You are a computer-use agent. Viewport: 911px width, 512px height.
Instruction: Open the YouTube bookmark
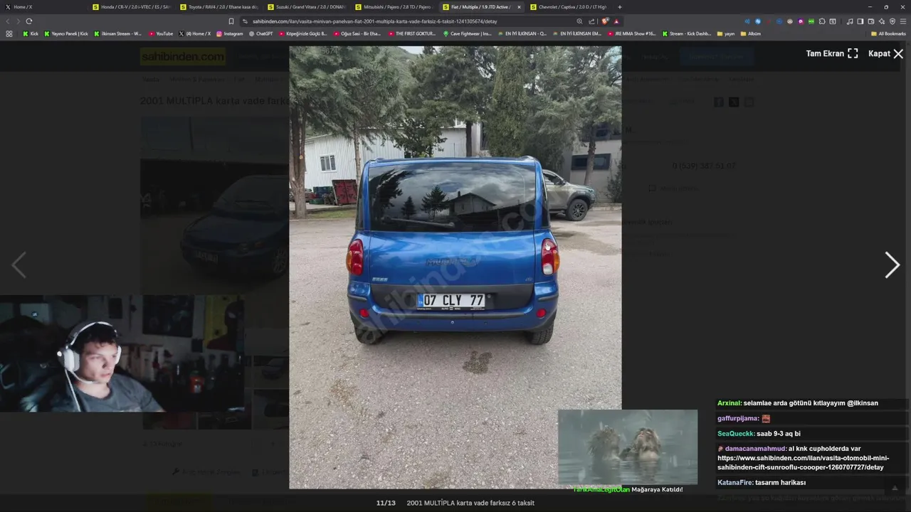point(161,33)
